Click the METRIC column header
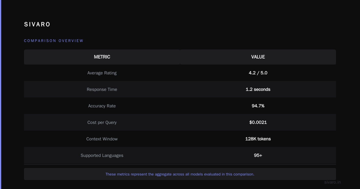 (102, 57)
